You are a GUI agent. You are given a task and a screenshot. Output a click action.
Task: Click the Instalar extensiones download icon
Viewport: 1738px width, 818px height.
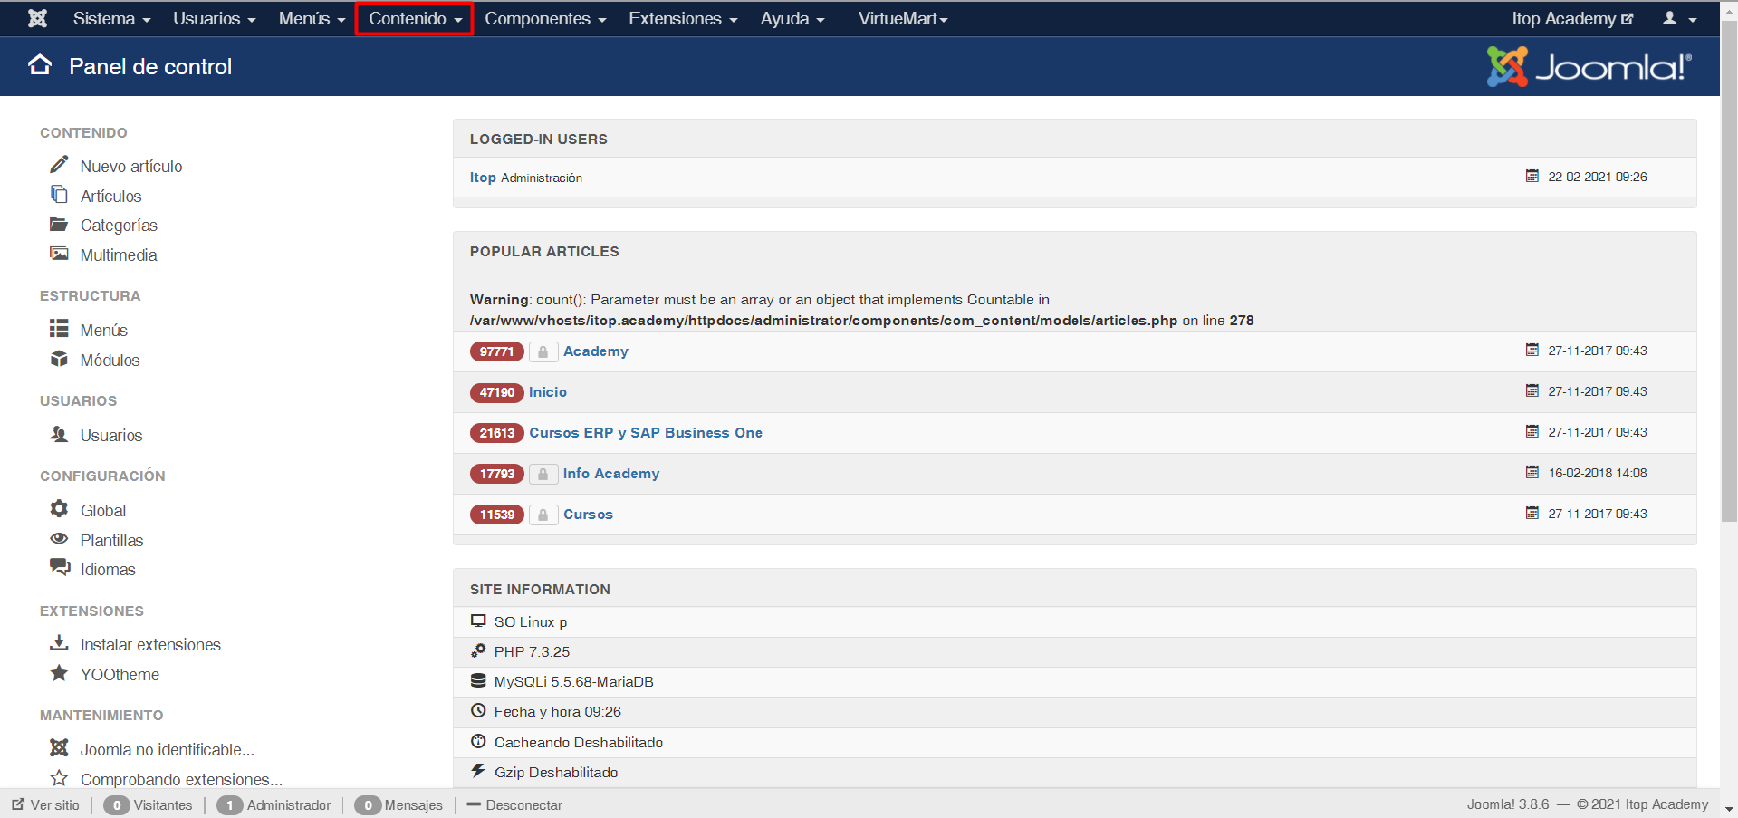(59, 643)
